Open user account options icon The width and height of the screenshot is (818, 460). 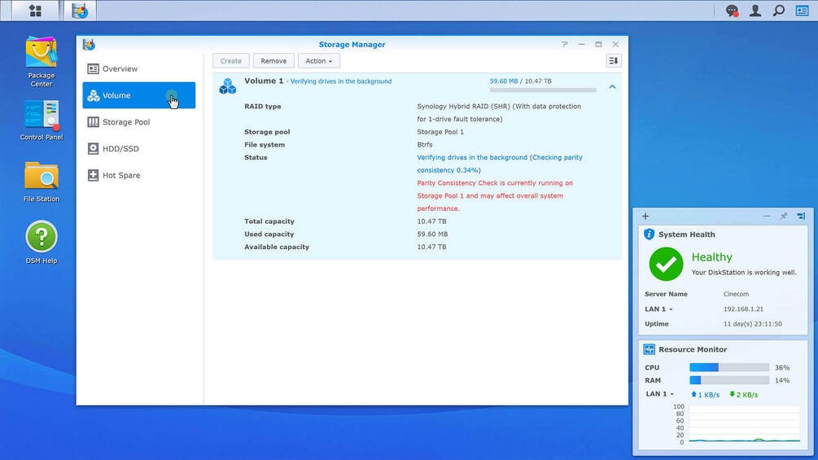[755, 11]
